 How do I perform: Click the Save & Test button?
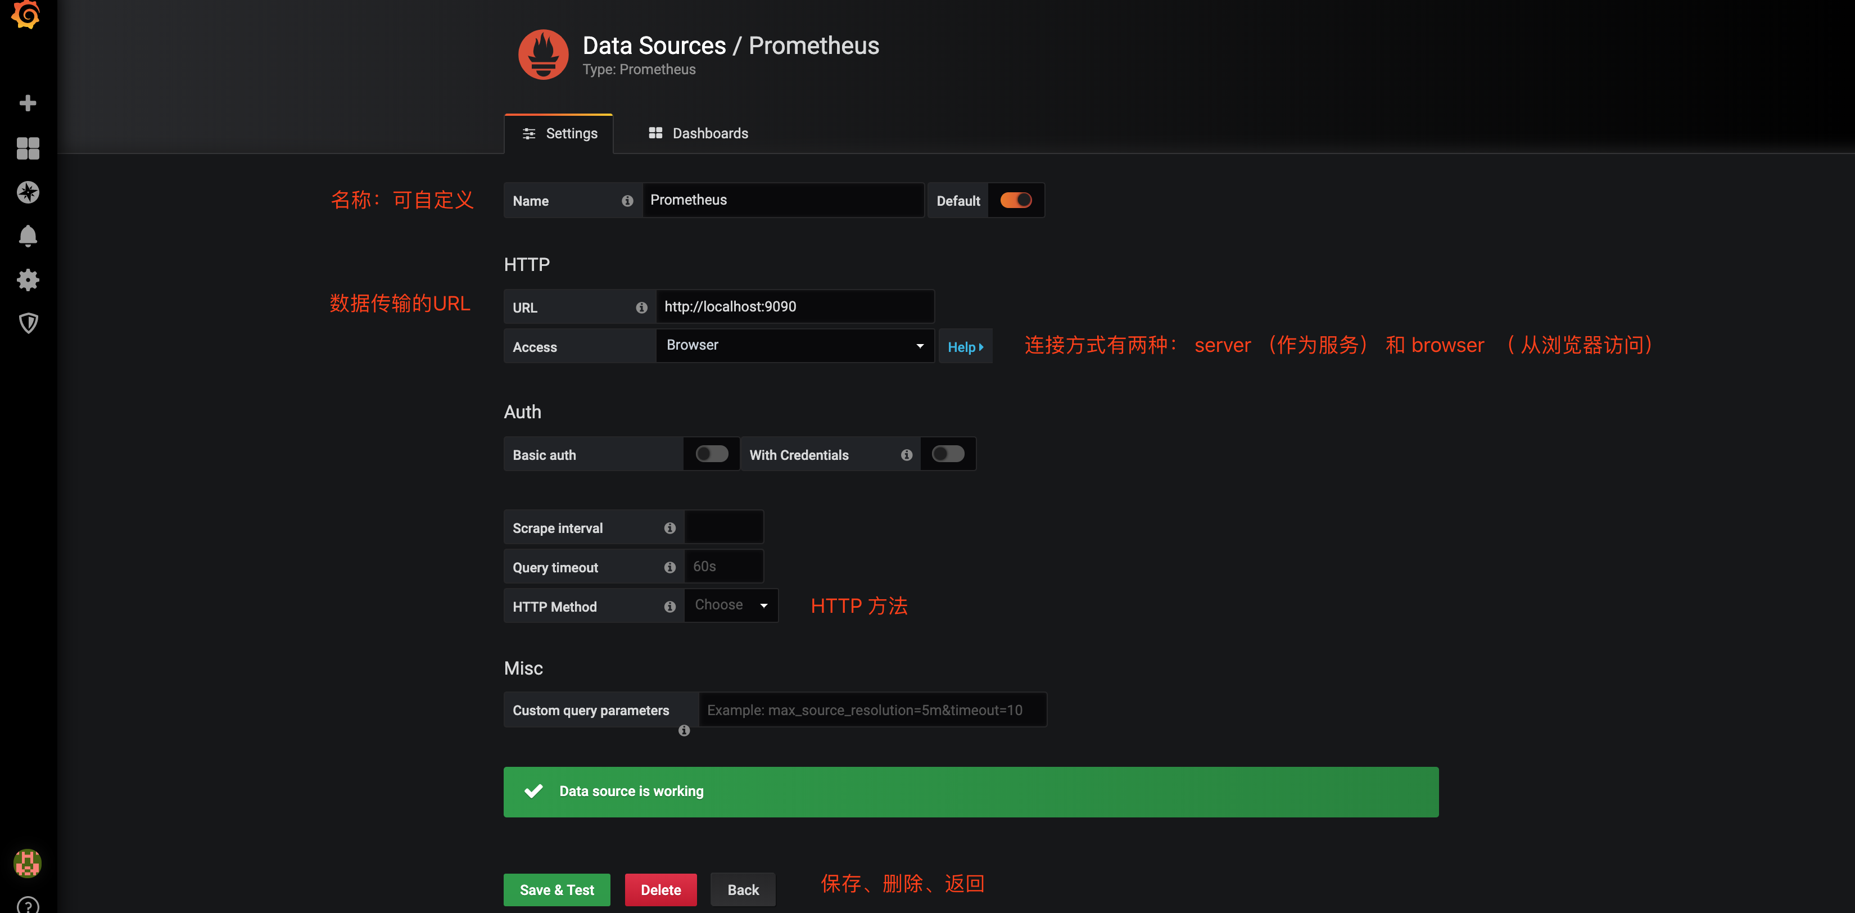click(556, 890)
